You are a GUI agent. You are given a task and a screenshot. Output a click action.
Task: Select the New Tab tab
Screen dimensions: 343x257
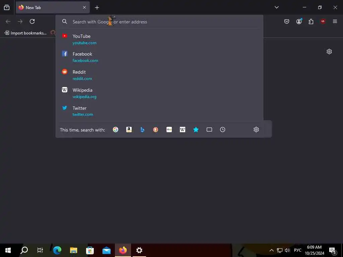pyautogui.click(x=53, y=7)
